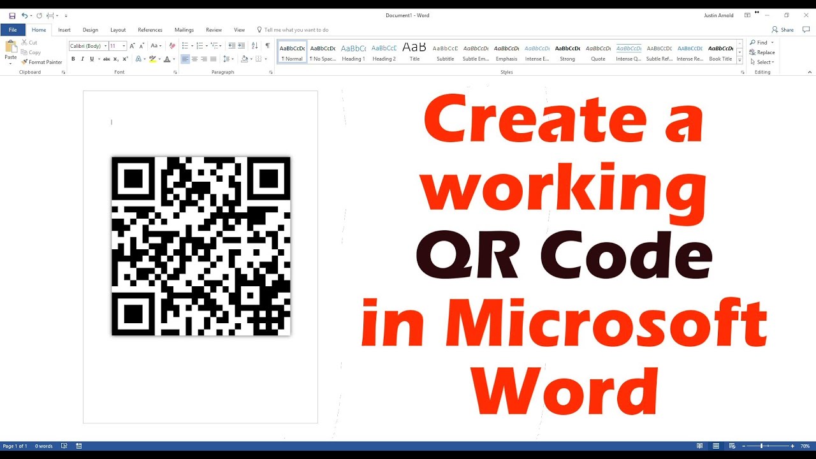The width and height of the screenshot is (816, 459).
Task: Start a bulleted list
Action: (185, 46)
